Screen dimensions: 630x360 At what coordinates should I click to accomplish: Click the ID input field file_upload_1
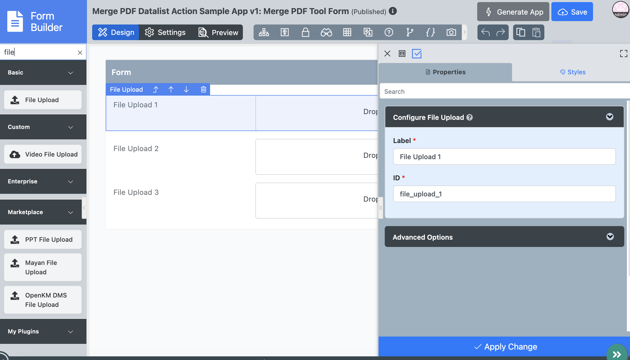click(504, 194)
